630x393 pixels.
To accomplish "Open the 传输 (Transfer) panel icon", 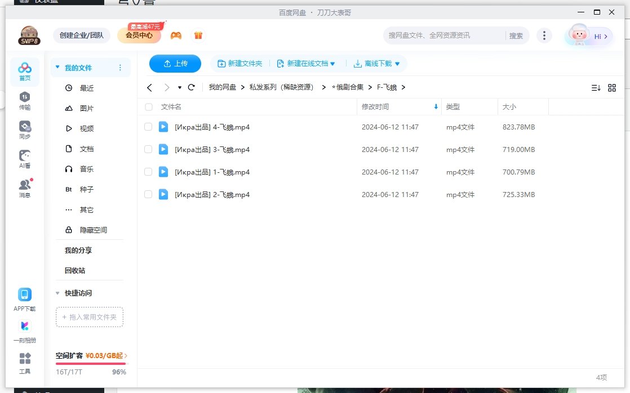I will [x=24, y=100].
